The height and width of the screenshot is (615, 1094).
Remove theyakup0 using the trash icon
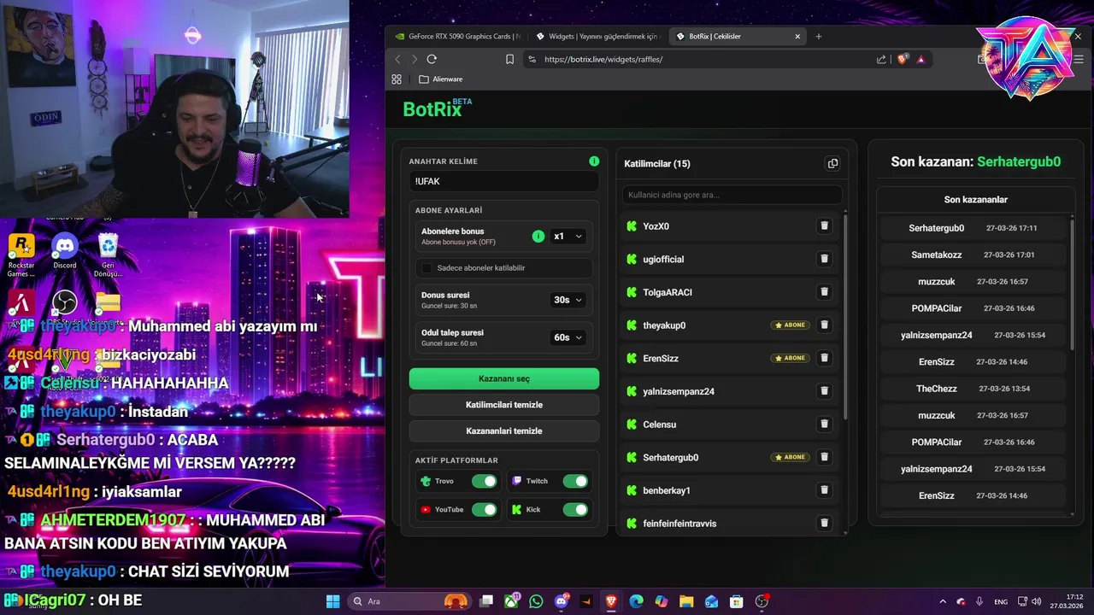[824, 325]
